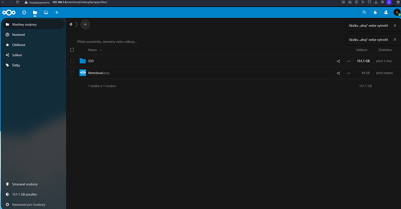Click the notes field 'Přidat poznámky, seznamy nebo odkazy'
Viewport: 401px width, 209px height.
[107, 42]
